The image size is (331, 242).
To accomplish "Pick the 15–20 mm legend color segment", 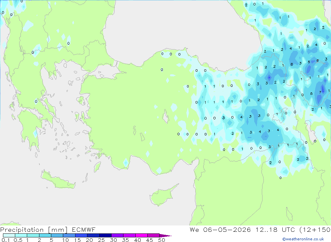I will (81, 235).
